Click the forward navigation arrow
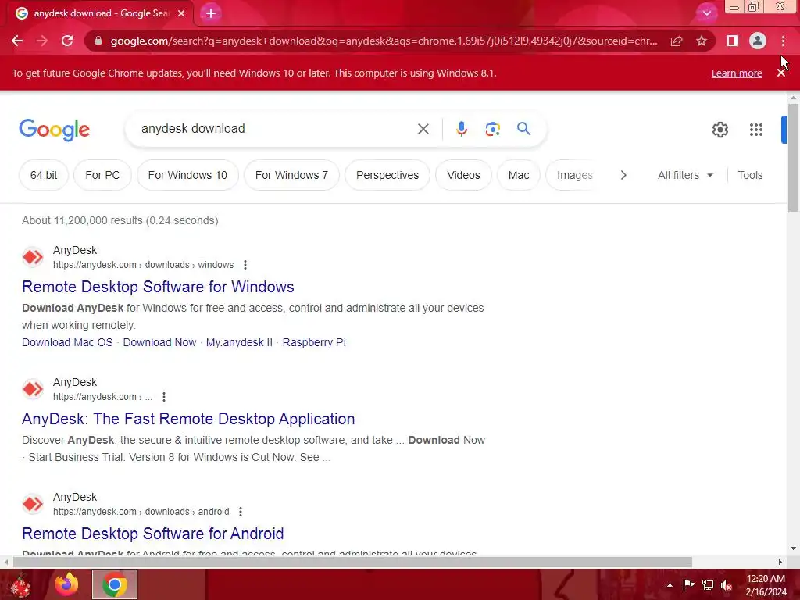800x600 pixels. (x=42, y=41)
